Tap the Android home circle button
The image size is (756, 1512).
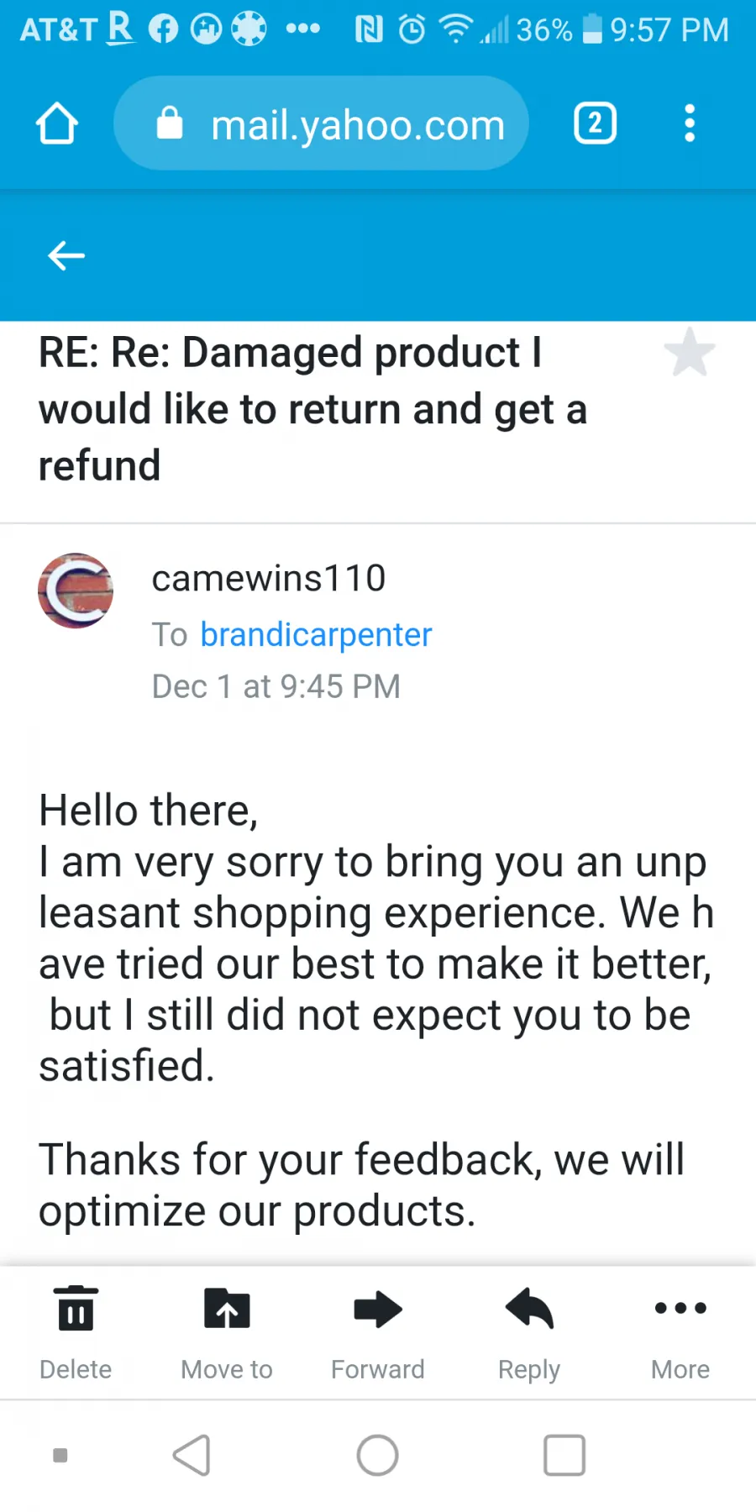pyautogui.click(x=378, y=1455)
